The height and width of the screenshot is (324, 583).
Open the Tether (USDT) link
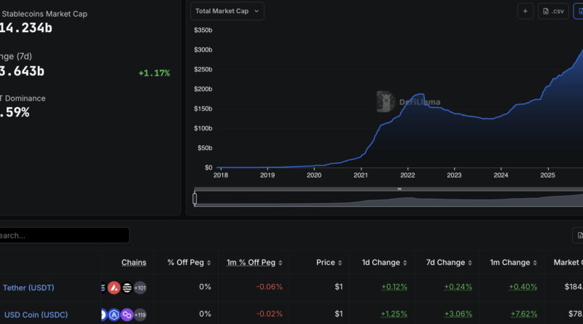(x=28, y=287)
